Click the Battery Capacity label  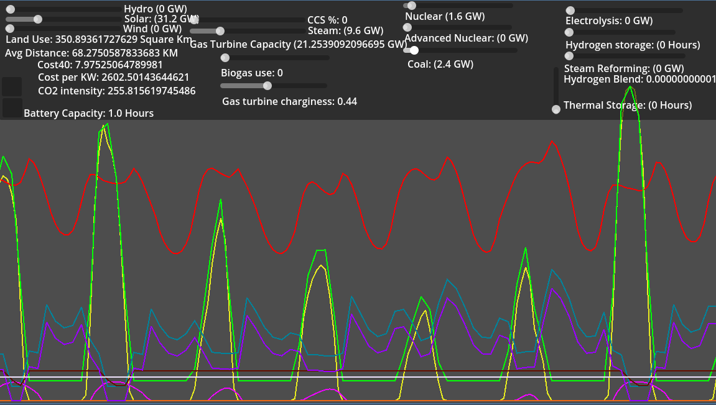point(88,113)
